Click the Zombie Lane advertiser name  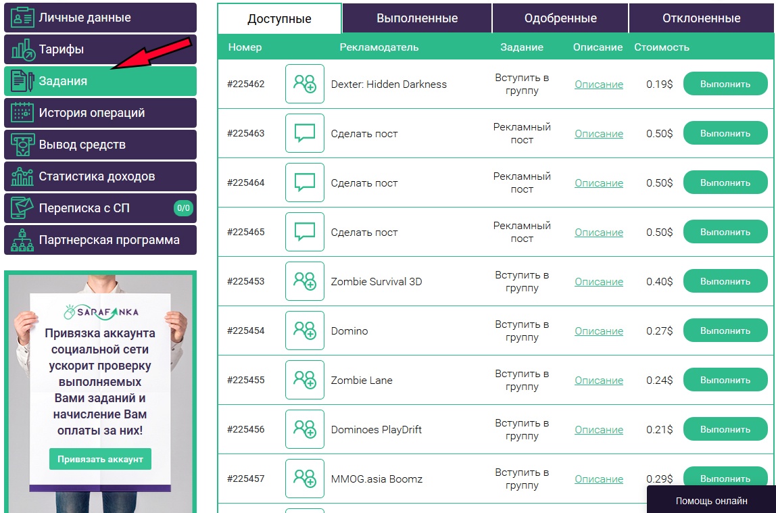(x=362, y=381)
